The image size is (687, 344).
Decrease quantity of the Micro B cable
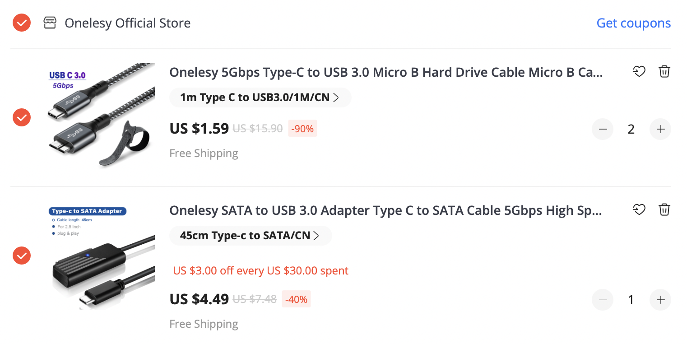coord(603,130)
